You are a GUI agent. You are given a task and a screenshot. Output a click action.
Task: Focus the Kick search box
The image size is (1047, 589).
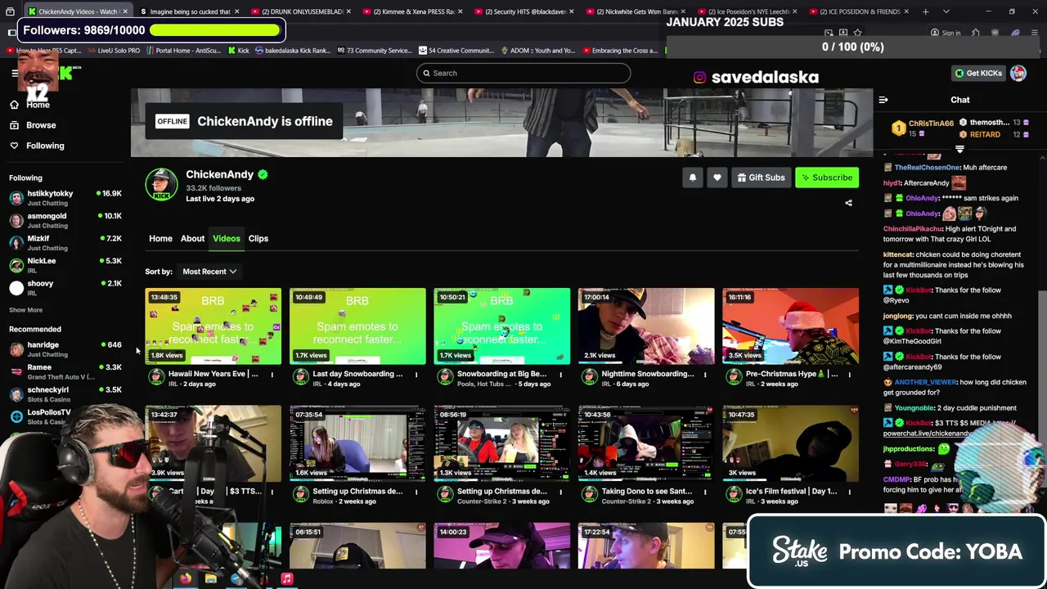click(x=523, y=73)
